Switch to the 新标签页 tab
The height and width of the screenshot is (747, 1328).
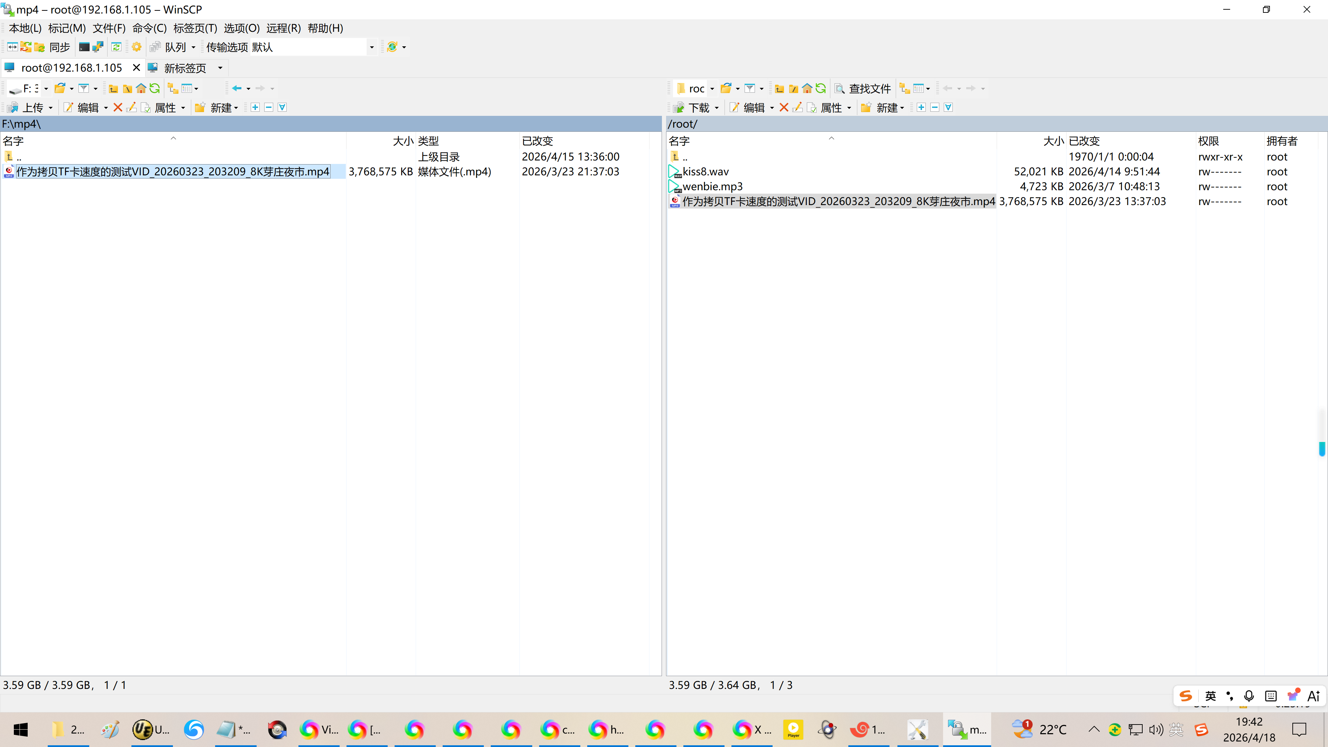(185, 68)
